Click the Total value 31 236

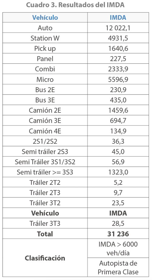(118, 234)
